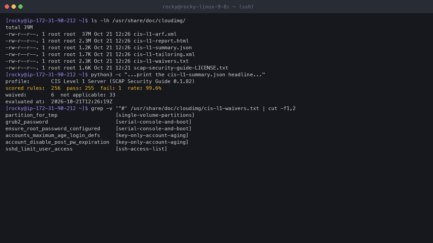Click the filename cis-l1-summary.json in the listing
Viewport: 433px width, 243px height.
(163, 48)
